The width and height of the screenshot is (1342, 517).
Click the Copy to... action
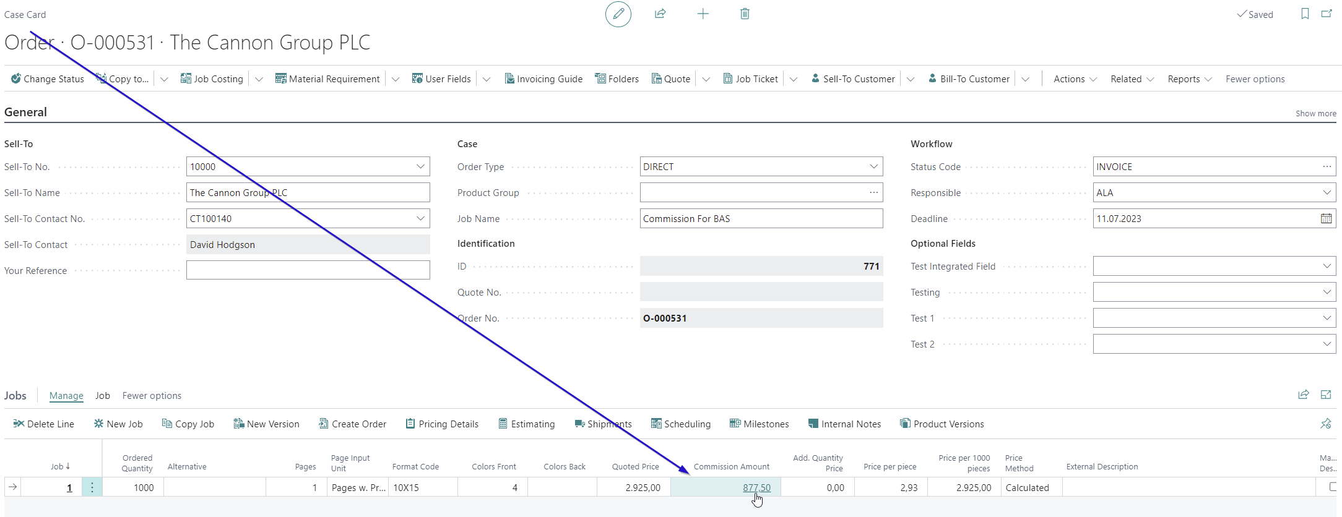coord(123,79)
